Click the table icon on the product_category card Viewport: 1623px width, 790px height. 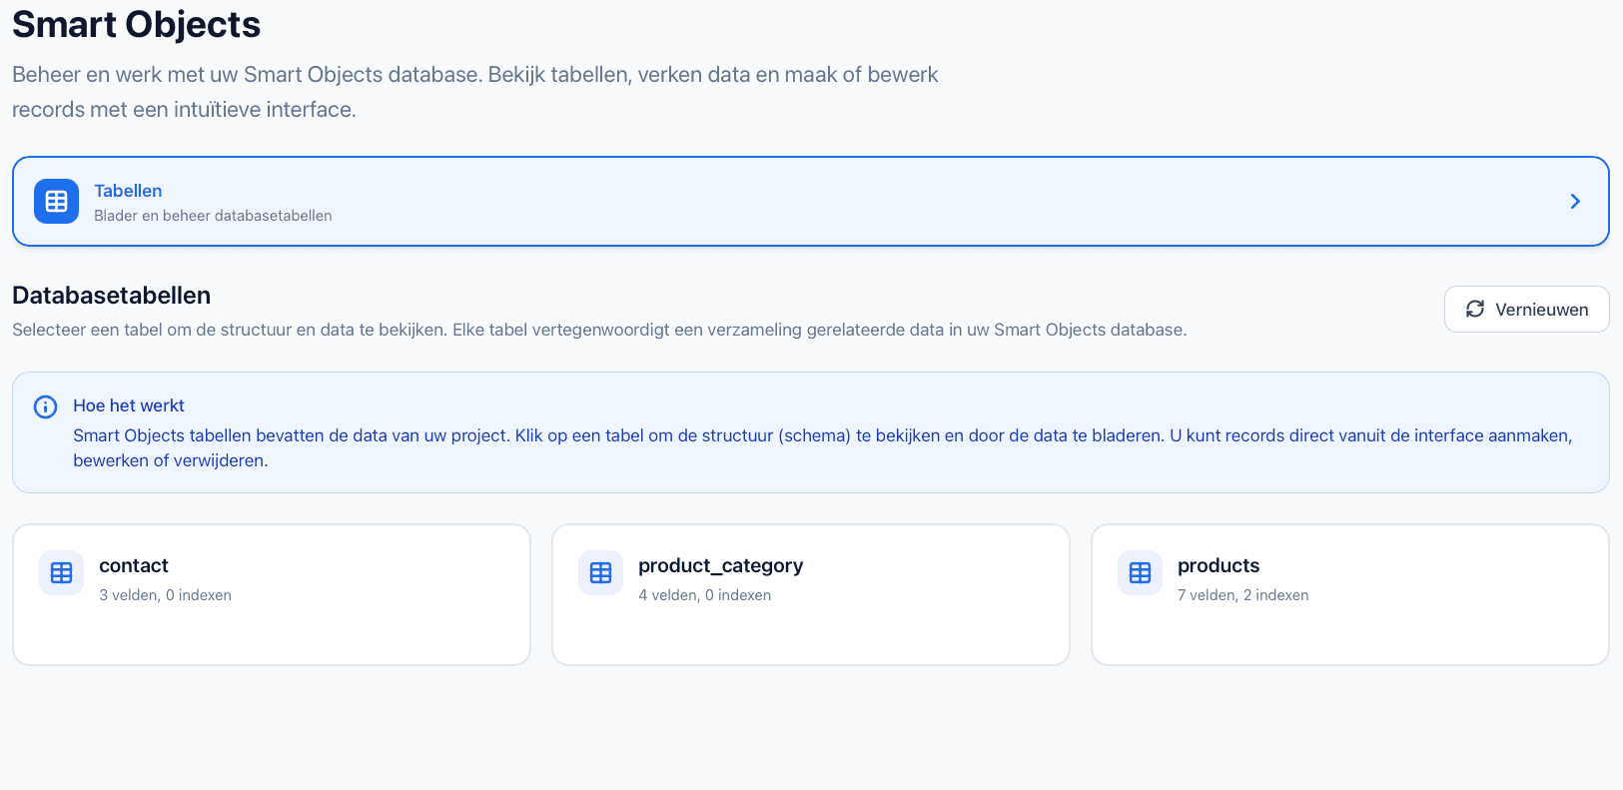pyautogui.click(x=600, y=572)
